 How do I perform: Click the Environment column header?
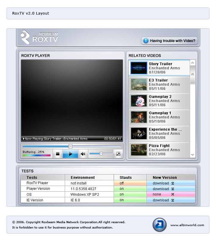pos(90,177)
